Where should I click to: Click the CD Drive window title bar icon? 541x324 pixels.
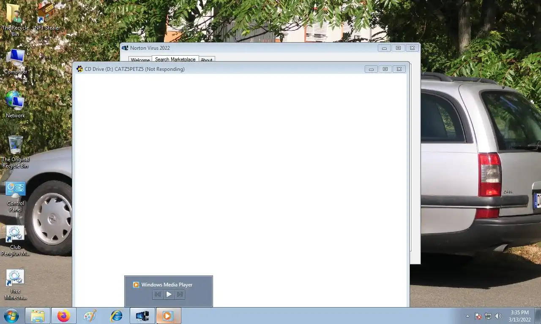(x=79, y=69)
